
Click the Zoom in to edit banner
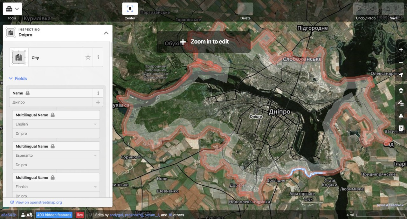[x=203, y=42]
